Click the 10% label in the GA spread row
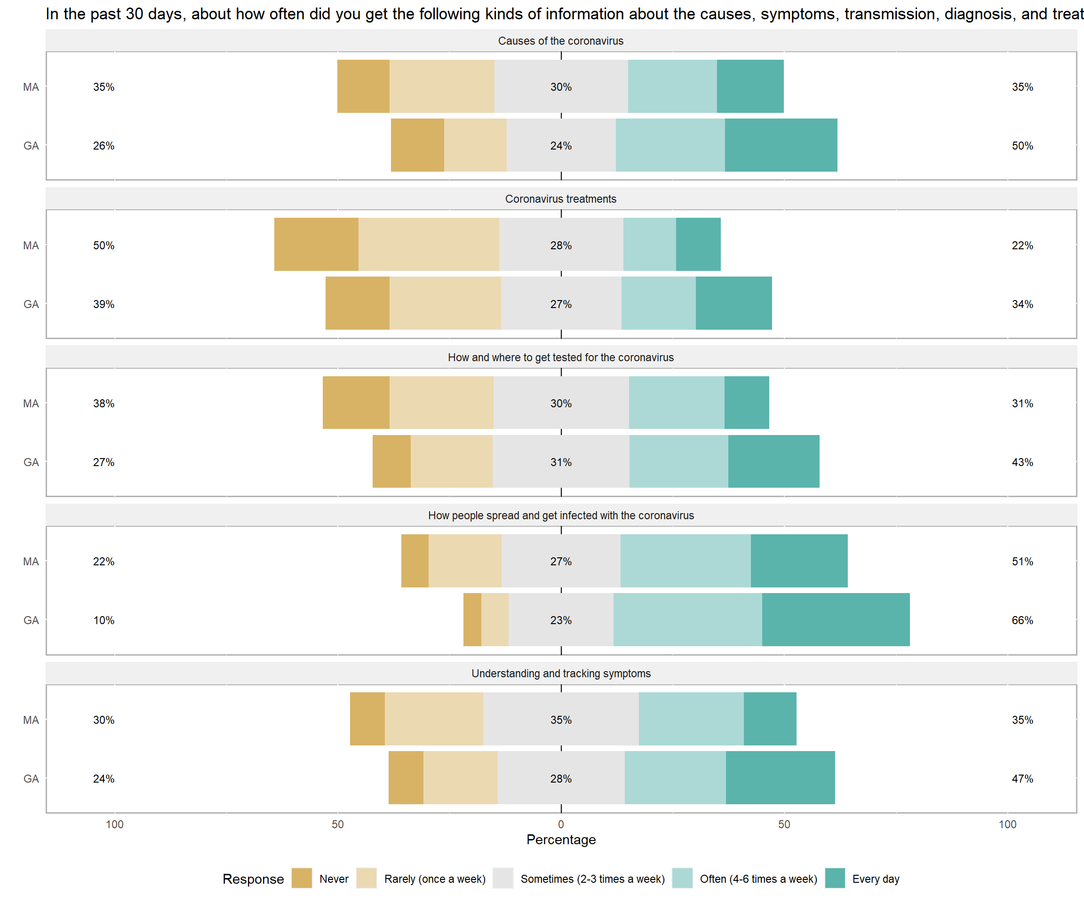The height and width of the screenshot is (903, 1084). [104, 620]
